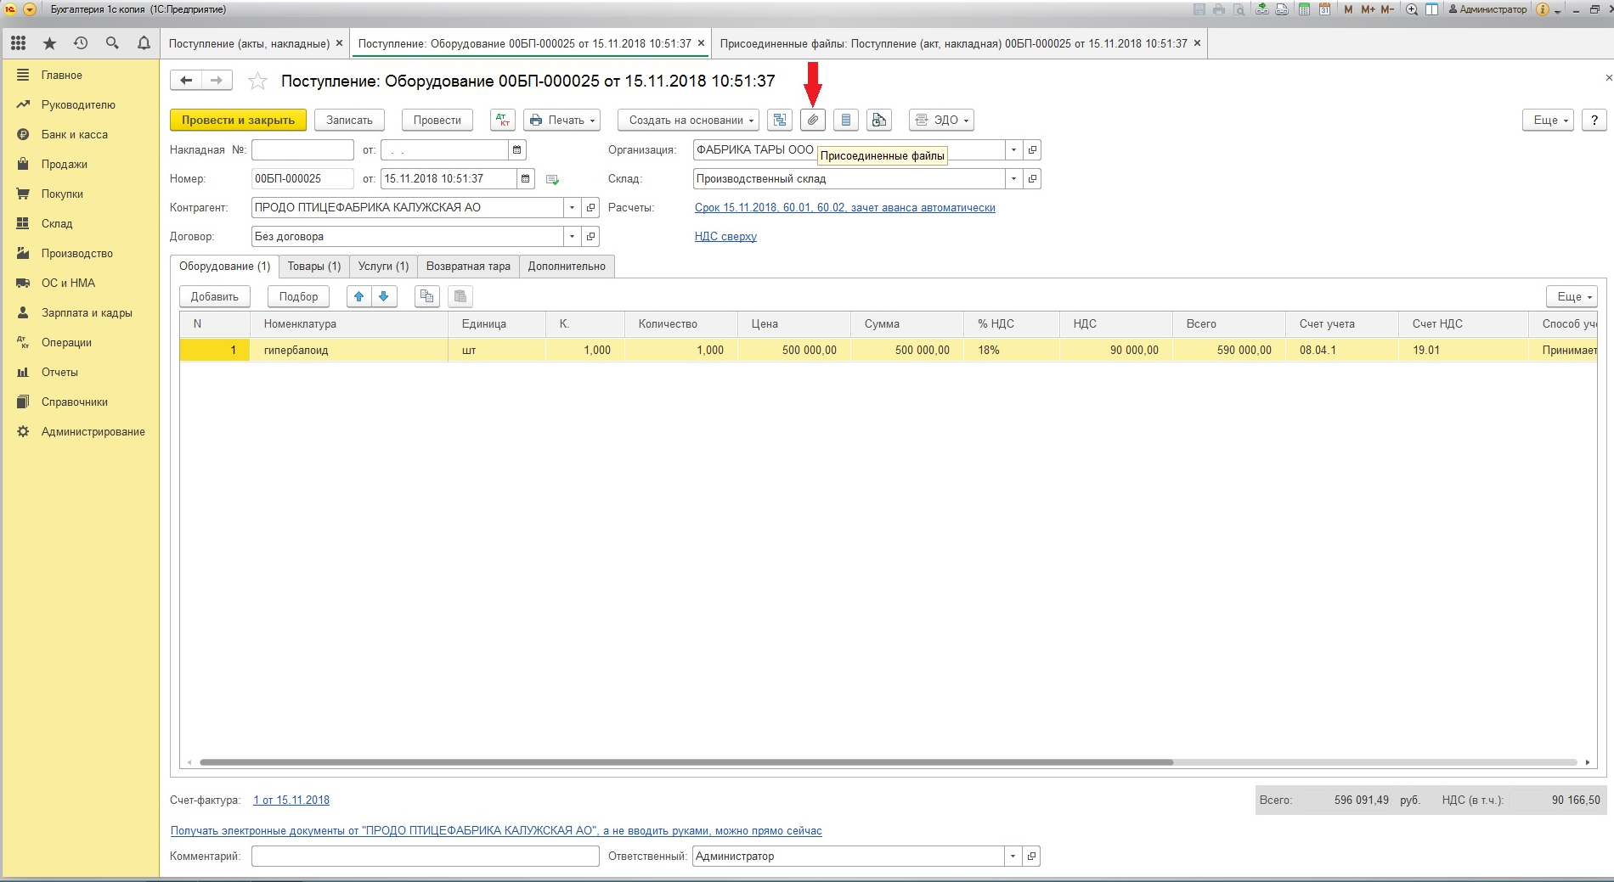Go back with the left arrow button

click(x=186, y=81)
